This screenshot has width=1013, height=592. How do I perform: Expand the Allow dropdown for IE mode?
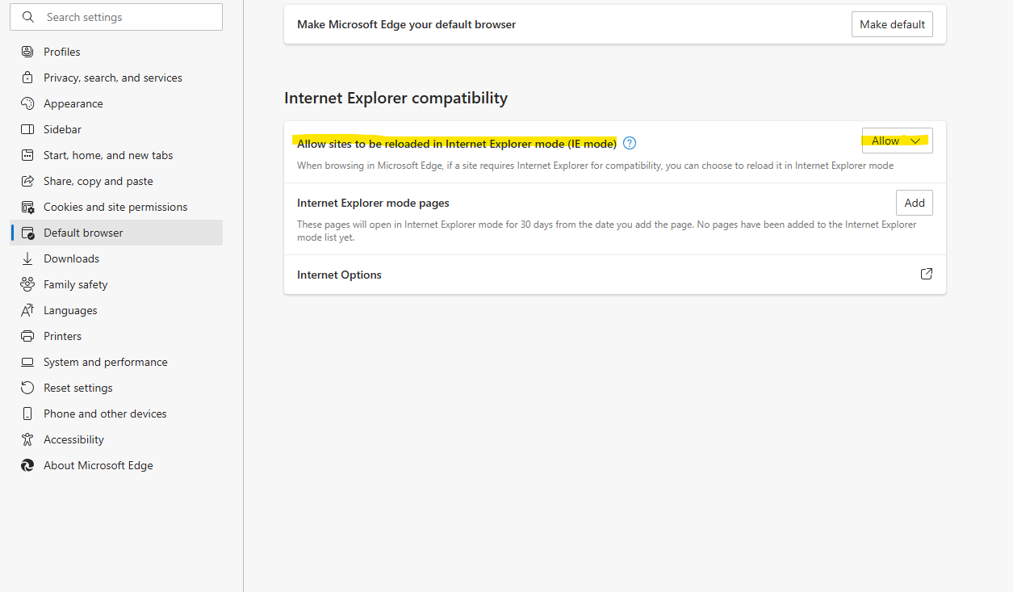897,141
